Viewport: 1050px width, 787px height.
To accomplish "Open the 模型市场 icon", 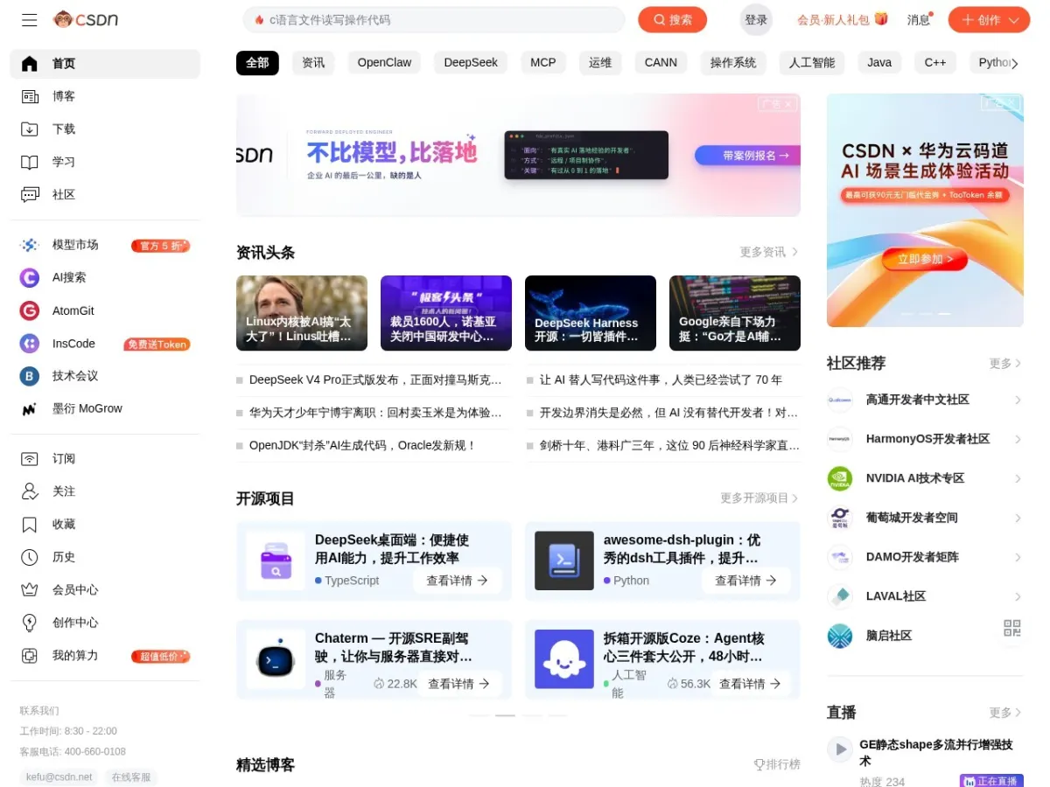I will pos(30,245).
